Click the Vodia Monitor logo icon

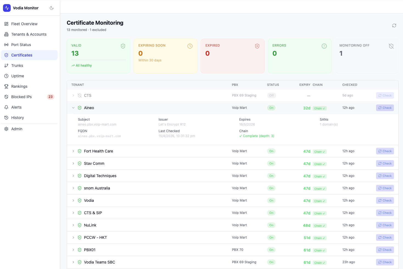point(7,8)
